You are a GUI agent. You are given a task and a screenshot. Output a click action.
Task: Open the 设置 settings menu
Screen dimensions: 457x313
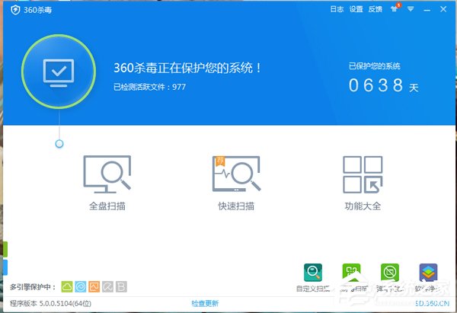click(356, 9)
